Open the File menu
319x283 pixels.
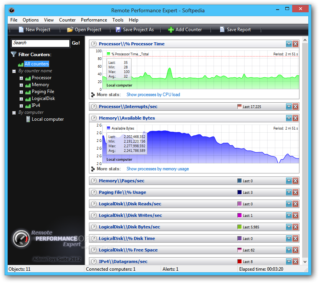[14, 20]
